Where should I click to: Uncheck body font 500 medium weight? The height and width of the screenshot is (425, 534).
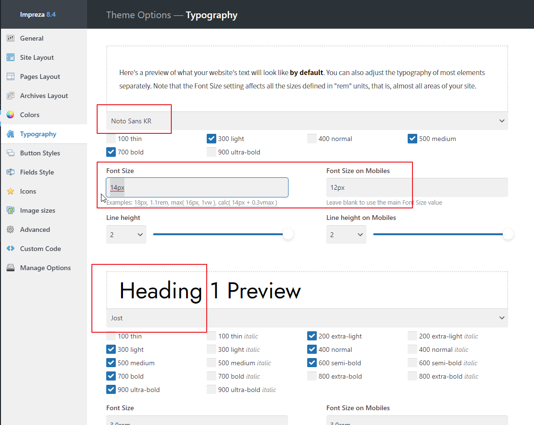click(x=412, y=139)
